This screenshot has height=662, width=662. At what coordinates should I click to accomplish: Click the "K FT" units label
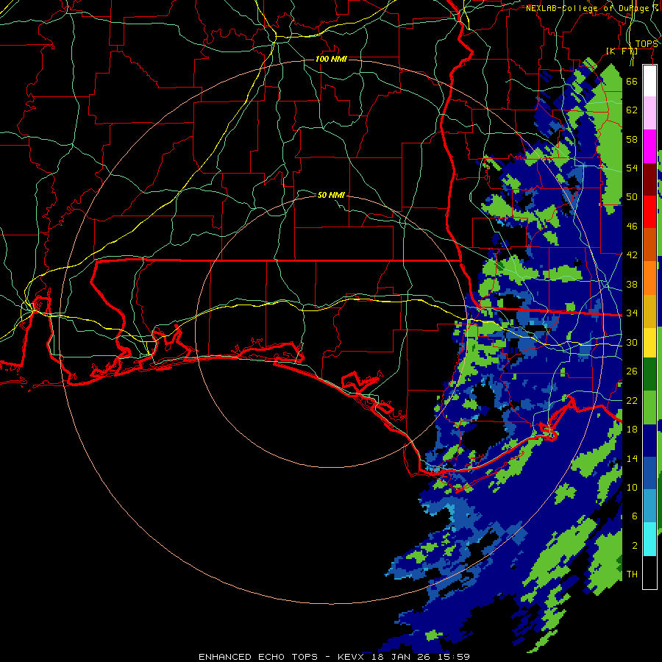622,51
